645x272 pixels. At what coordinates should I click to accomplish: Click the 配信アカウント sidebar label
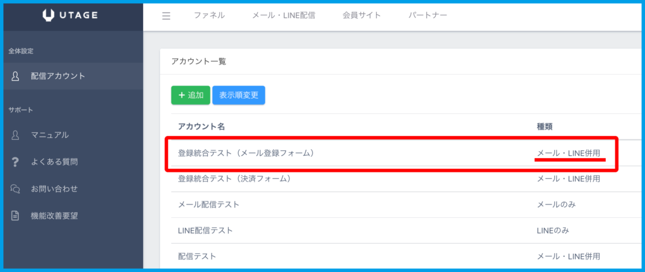click(58, 76)
